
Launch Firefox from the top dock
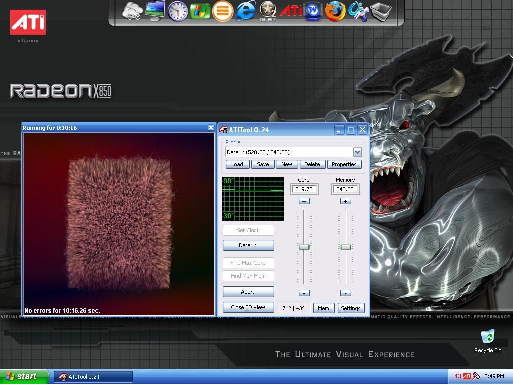coord(335,11)
